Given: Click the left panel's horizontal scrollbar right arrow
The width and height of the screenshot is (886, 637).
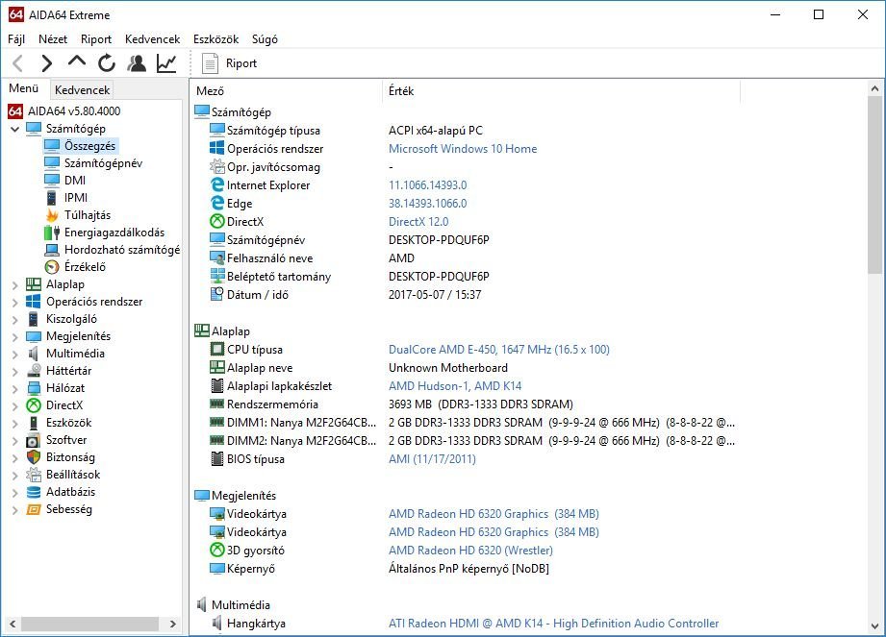Looking at the screenshot, I should [172, 624].
